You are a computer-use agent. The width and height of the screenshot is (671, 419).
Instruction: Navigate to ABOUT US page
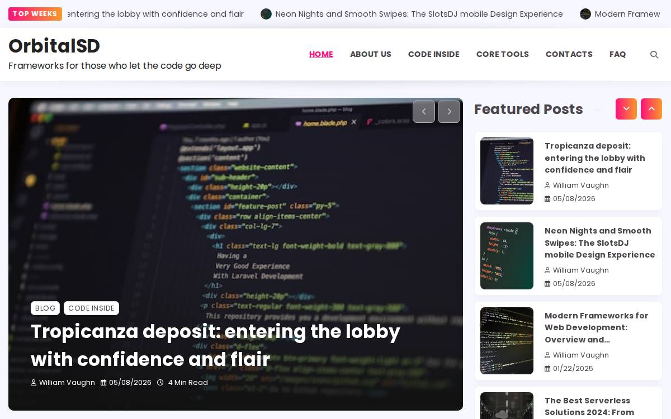(x=371, y=54)
